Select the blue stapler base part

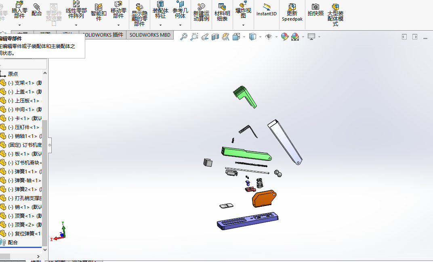[x=248, y=220]
